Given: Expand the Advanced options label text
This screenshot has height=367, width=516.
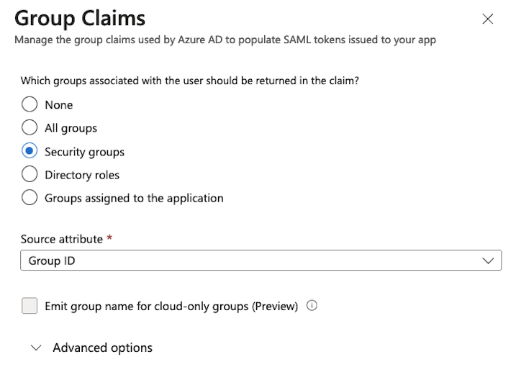Looking at the screenshot, I should (102, 348).
